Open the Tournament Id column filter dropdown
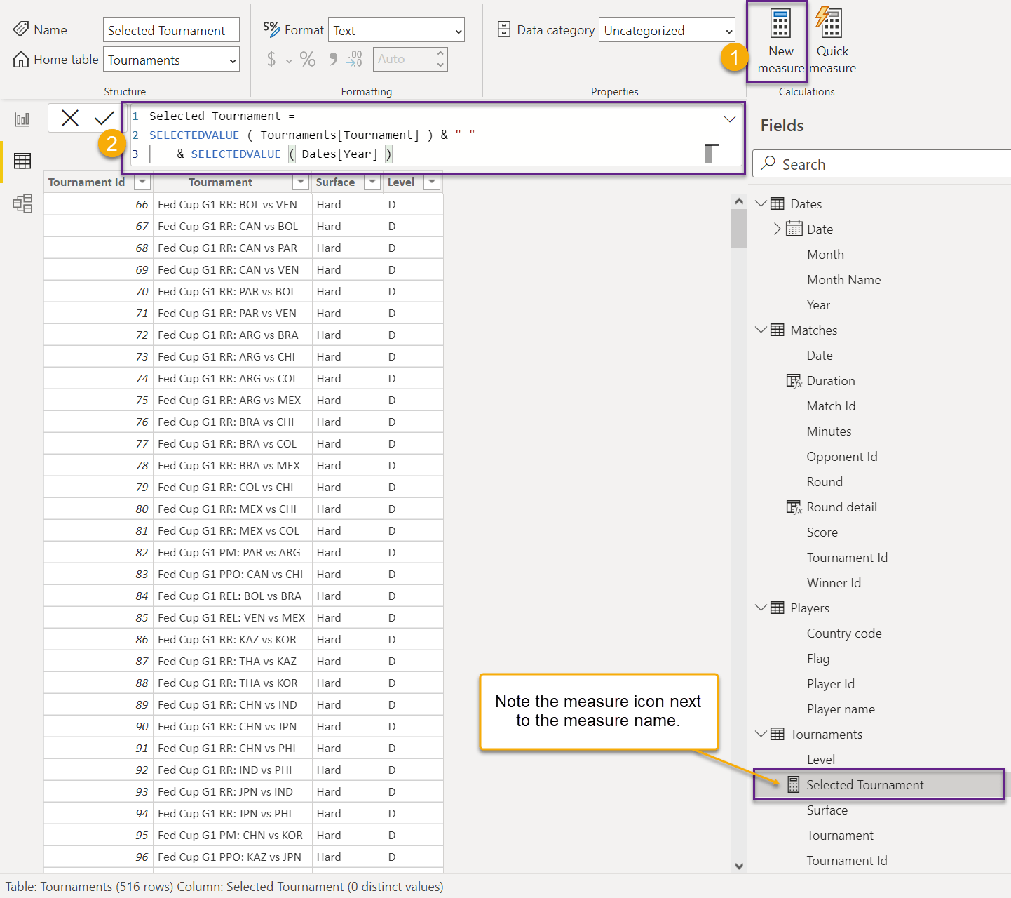The image size is (1011, 898). pyautogui.click(x=142, y=182)
